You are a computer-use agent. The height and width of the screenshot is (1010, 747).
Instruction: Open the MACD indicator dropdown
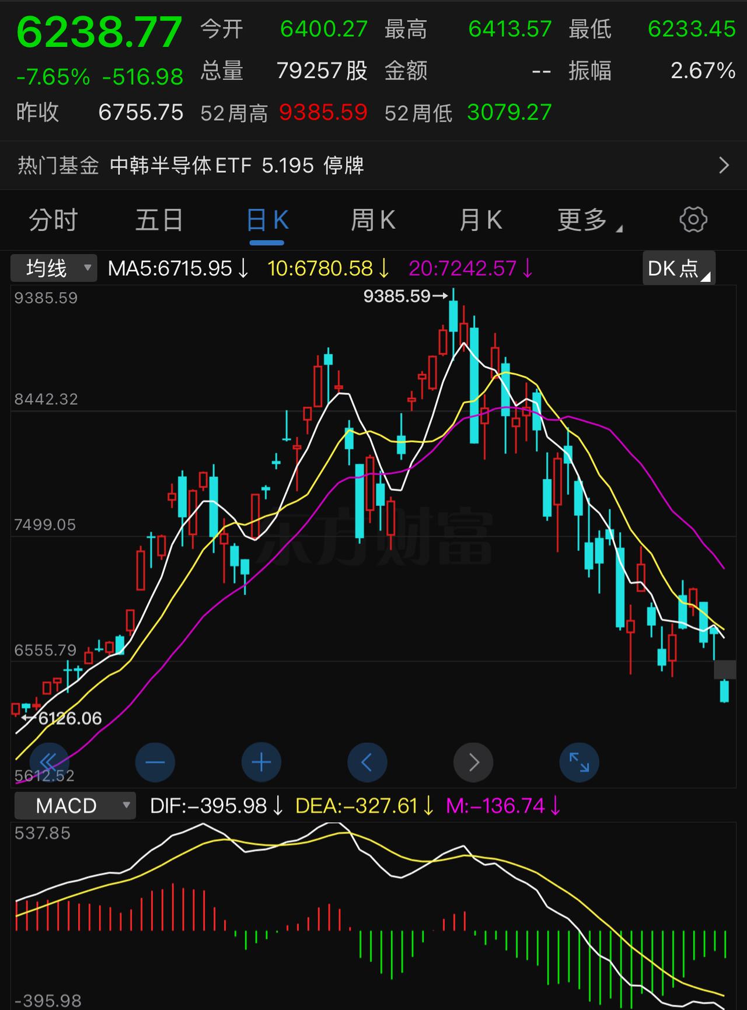point(75,806)
